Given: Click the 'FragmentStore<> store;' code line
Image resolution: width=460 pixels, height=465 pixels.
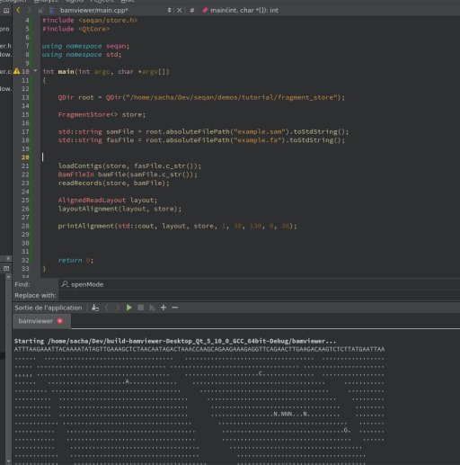Looking at the screenshot, I should 102,114.
